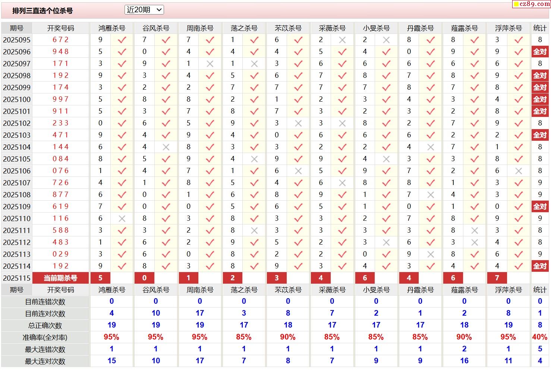Screen dimensions: 551x370
Task: Click the cross mark for 小旻杀号 in row 2025095
Action: [x=386, y=40]
